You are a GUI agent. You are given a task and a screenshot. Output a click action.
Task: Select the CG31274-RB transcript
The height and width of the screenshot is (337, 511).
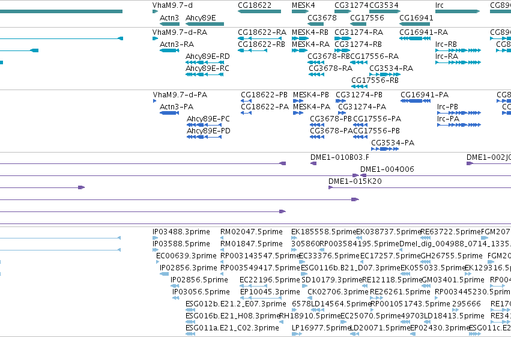click(342, 50)
